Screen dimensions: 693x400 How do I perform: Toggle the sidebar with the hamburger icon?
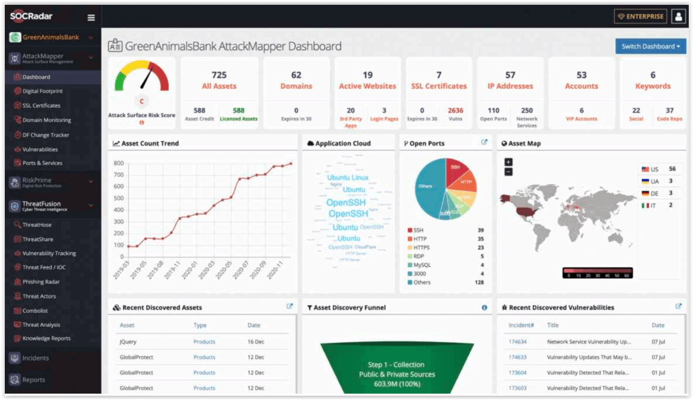pos(91,17)
